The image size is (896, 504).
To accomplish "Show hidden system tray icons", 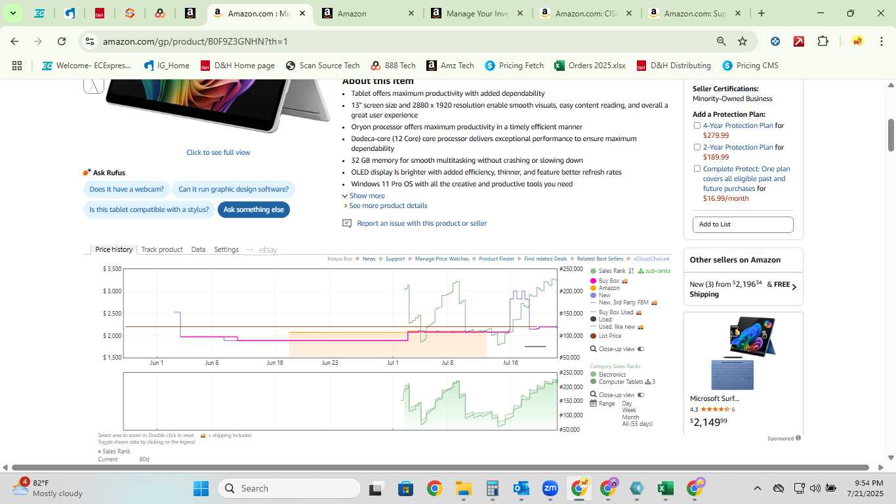I will [x=757, y=488].
